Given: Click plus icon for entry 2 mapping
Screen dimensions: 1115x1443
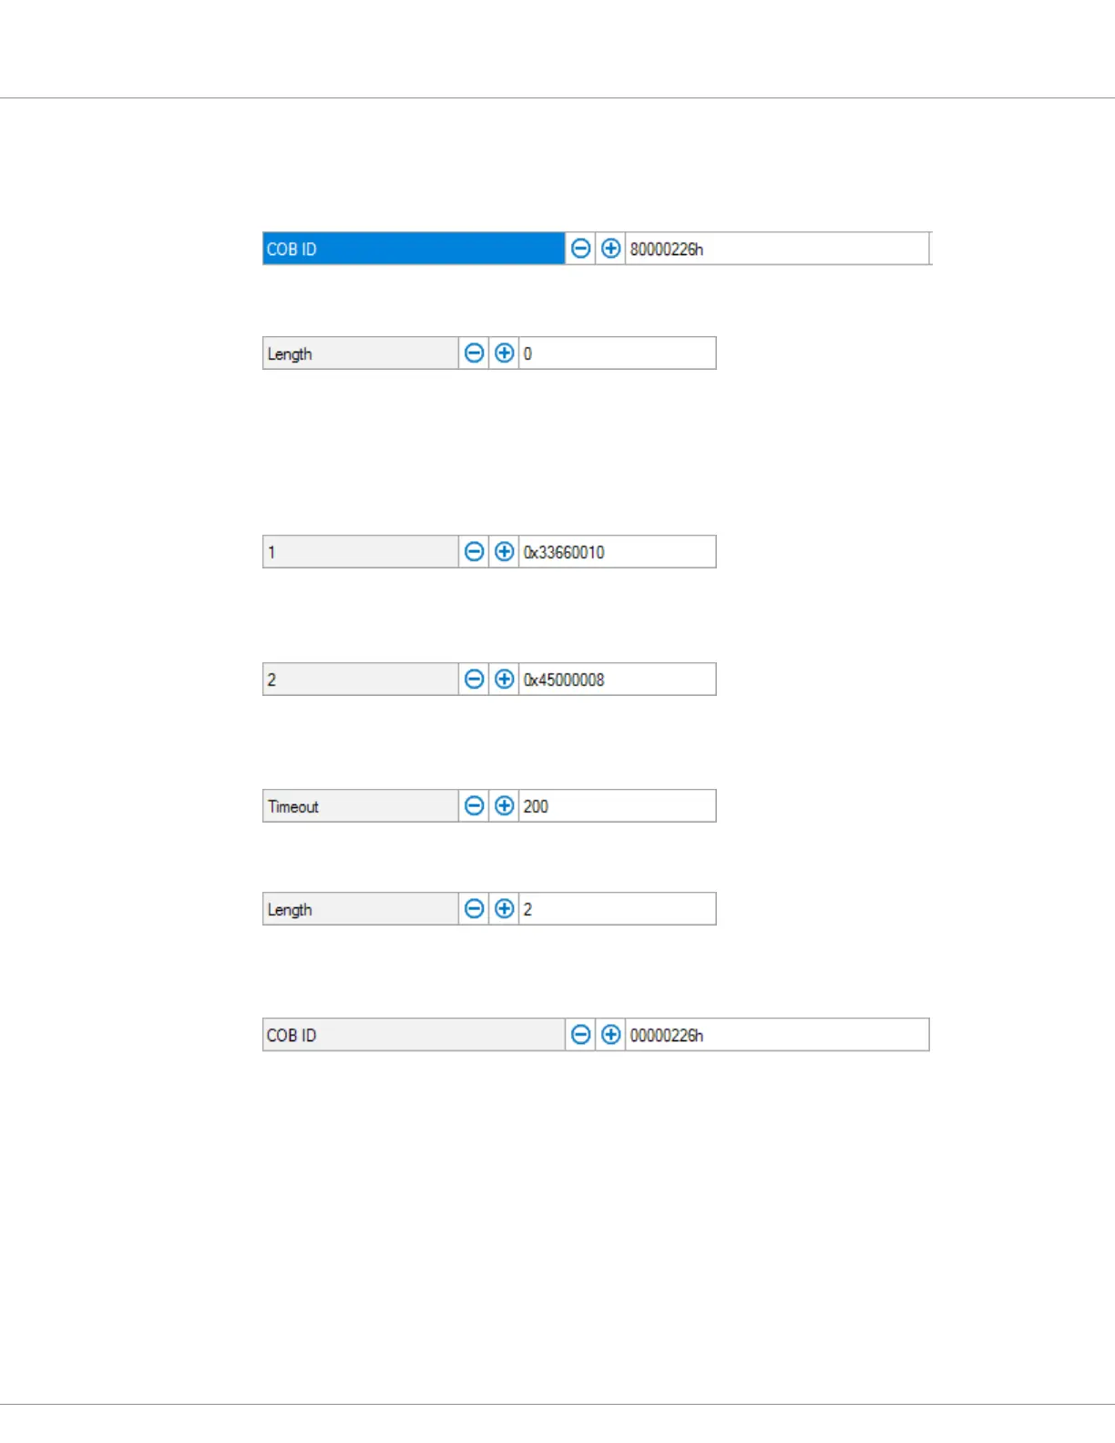Looking at the screenshot, I should coord(504,680).
